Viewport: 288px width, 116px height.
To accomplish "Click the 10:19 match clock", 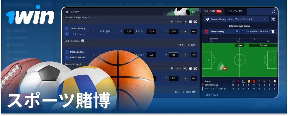I will [x=240, y=45].
